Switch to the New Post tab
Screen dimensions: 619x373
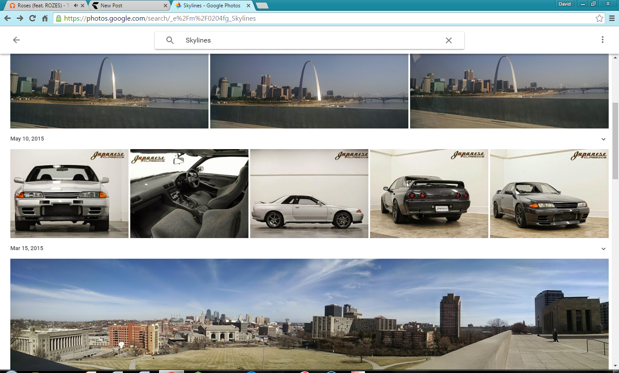pos(129,6)
